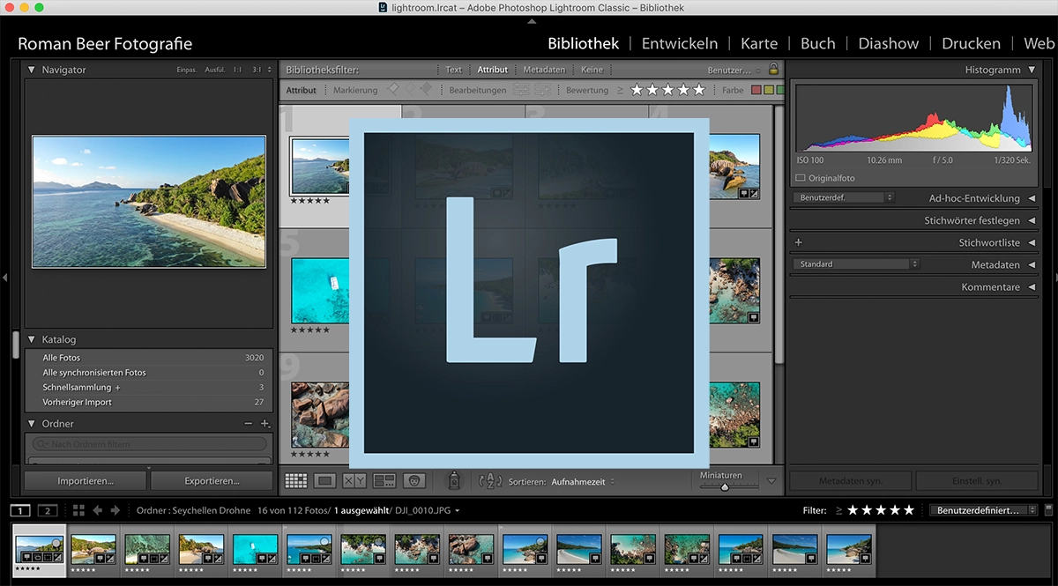Adjust the Miniaturen thumbnail size slider
The image size is (1058, 586).
(x=726, y=486)
